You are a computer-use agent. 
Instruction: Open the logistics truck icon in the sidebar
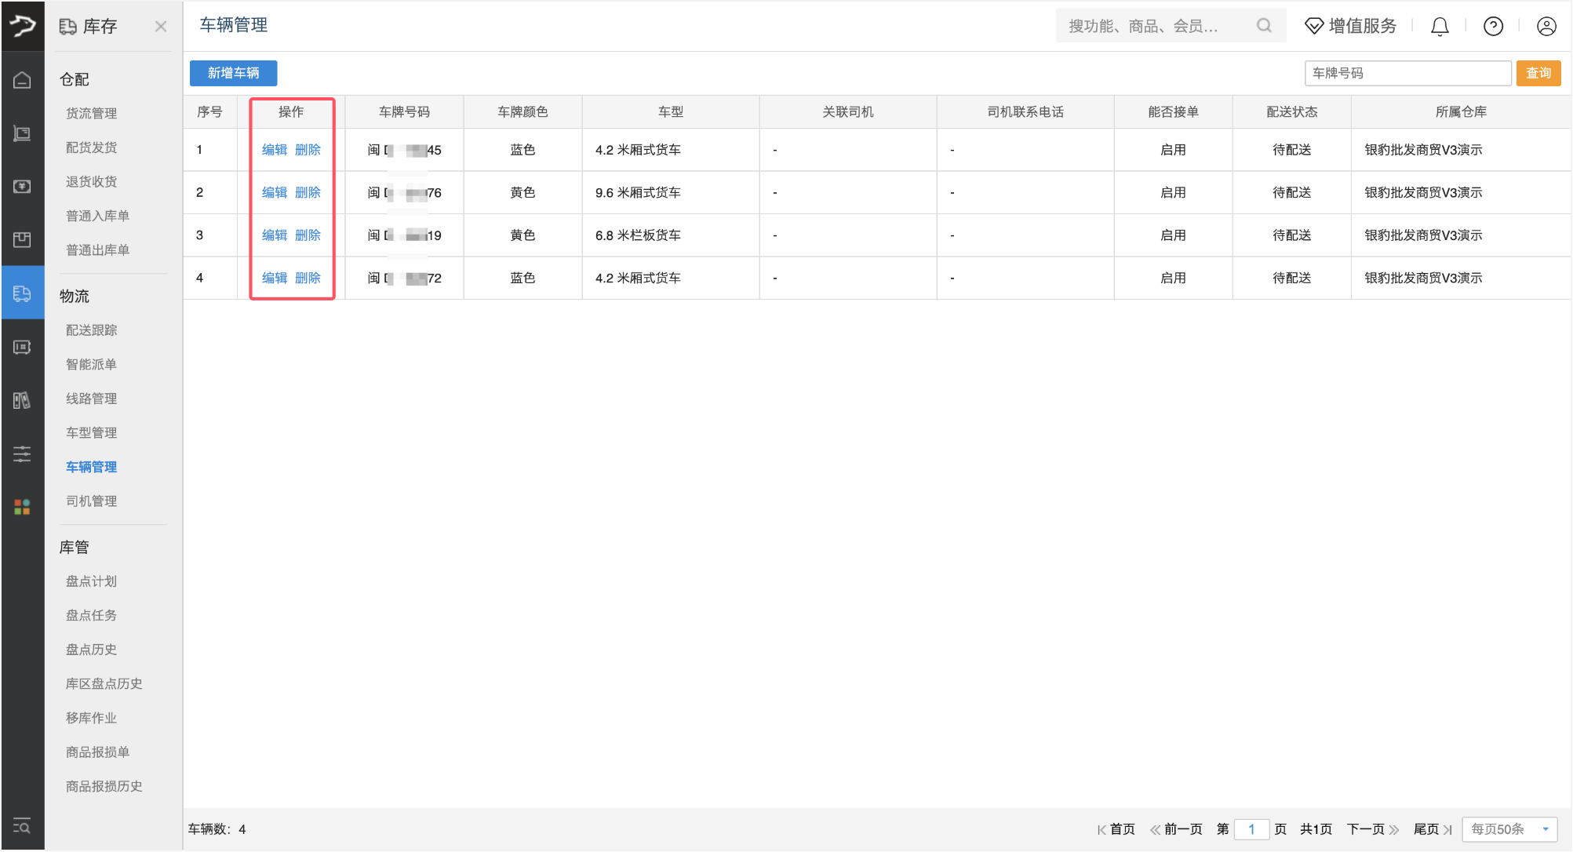click(23, 293)
